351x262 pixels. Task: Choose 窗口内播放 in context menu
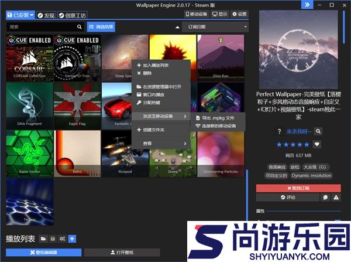pyautogui.click(x=161, y=95)
